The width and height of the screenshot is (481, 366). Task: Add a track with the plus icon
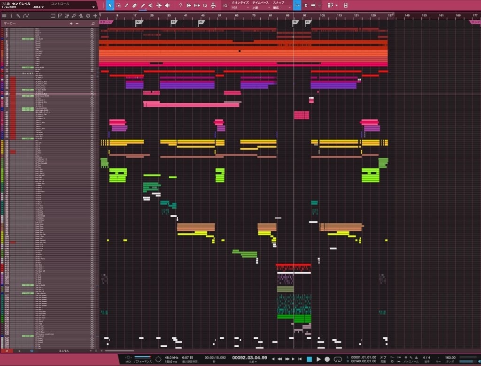(95, 15)
